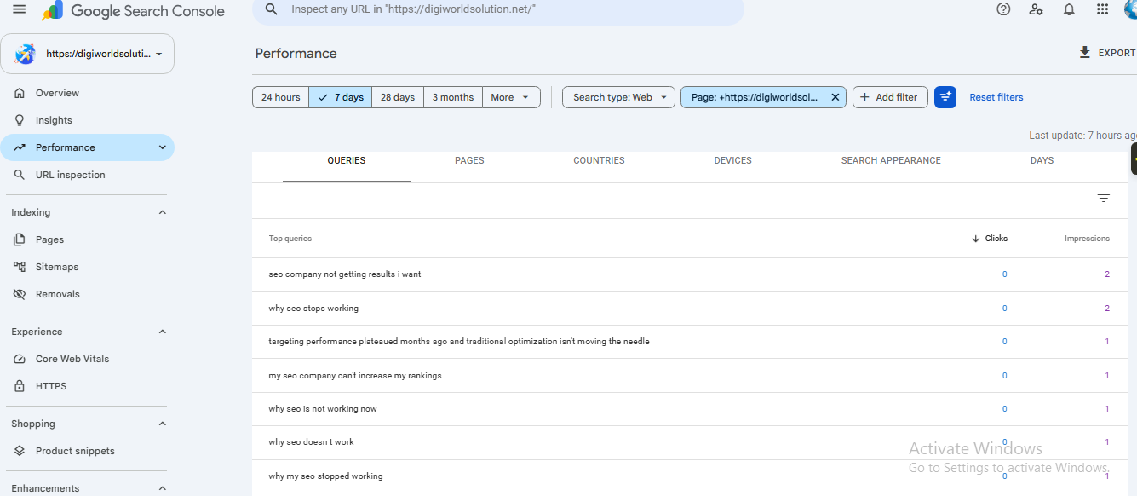The width and height of the screenshot is (1137, 496).
Task: Switch to the Queries tab
Action: [347, 160]
